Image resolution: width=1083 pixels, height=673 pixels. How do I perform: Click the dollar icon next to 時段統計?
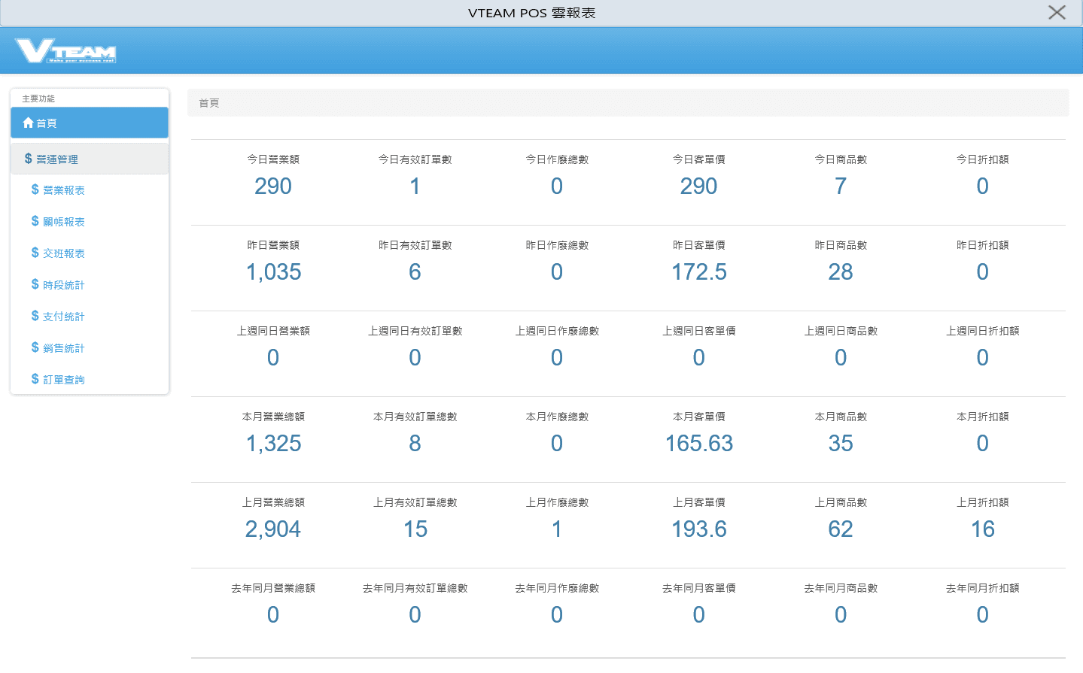click(35, 284)
